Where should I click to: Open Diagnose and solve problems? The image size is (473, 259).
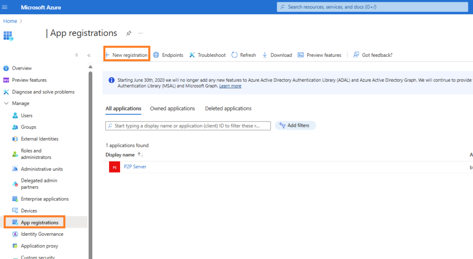pyautogui.click(x=43, y=92)
